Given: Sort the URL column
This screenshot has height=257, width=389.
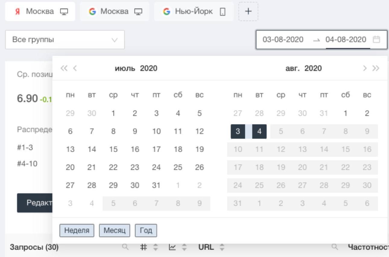Looking at the screenshot, I should point(222,247).
